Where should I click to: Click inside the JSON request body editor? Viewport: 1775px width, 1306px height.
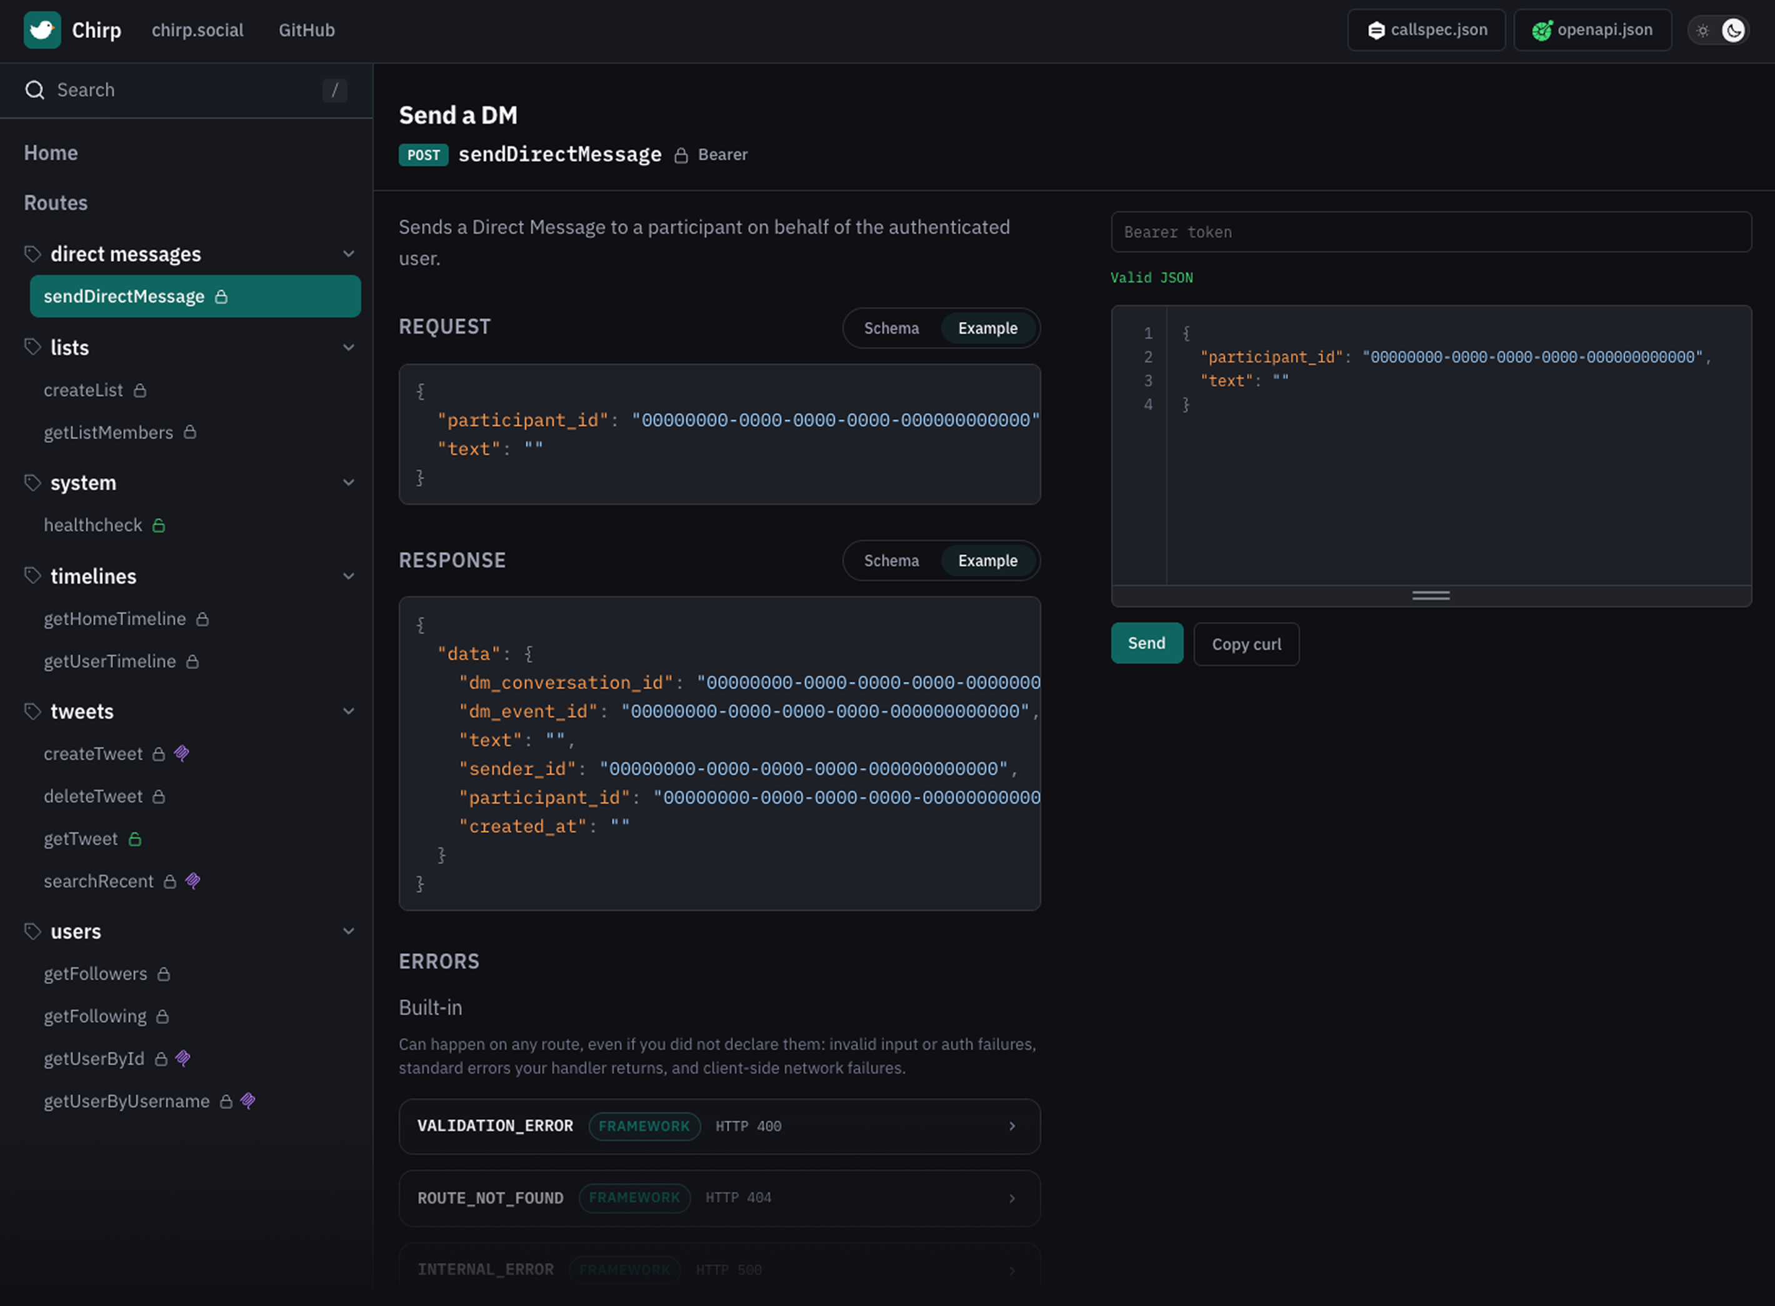coord(1458,445)
